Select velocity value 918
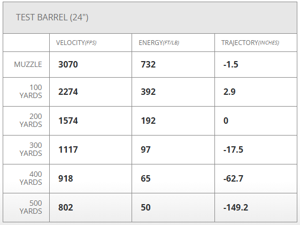Viewport: 300px width, 225px height. coord(65,178)
